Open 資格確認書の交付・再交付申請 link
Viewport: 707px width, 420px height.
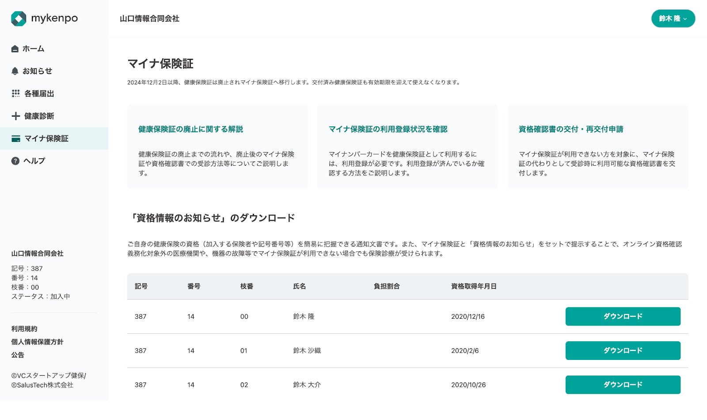click(x=570, y=129)
